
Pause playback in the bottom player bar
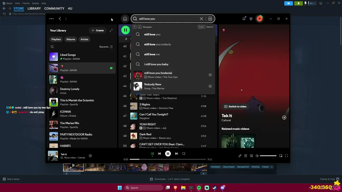point(168,154)
